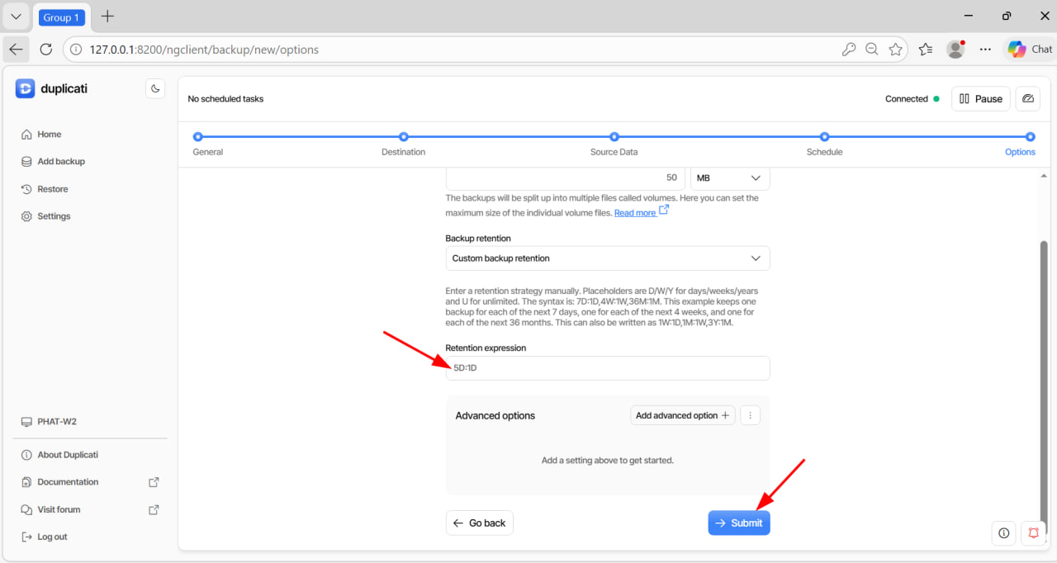Click the info circle icon
The image size is (1057, 563).
pyautogui.click(x=1003, y=533)
